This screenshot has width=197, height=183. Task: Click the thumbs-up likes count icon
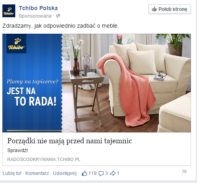pyautogui.click(x=84, y=173)
